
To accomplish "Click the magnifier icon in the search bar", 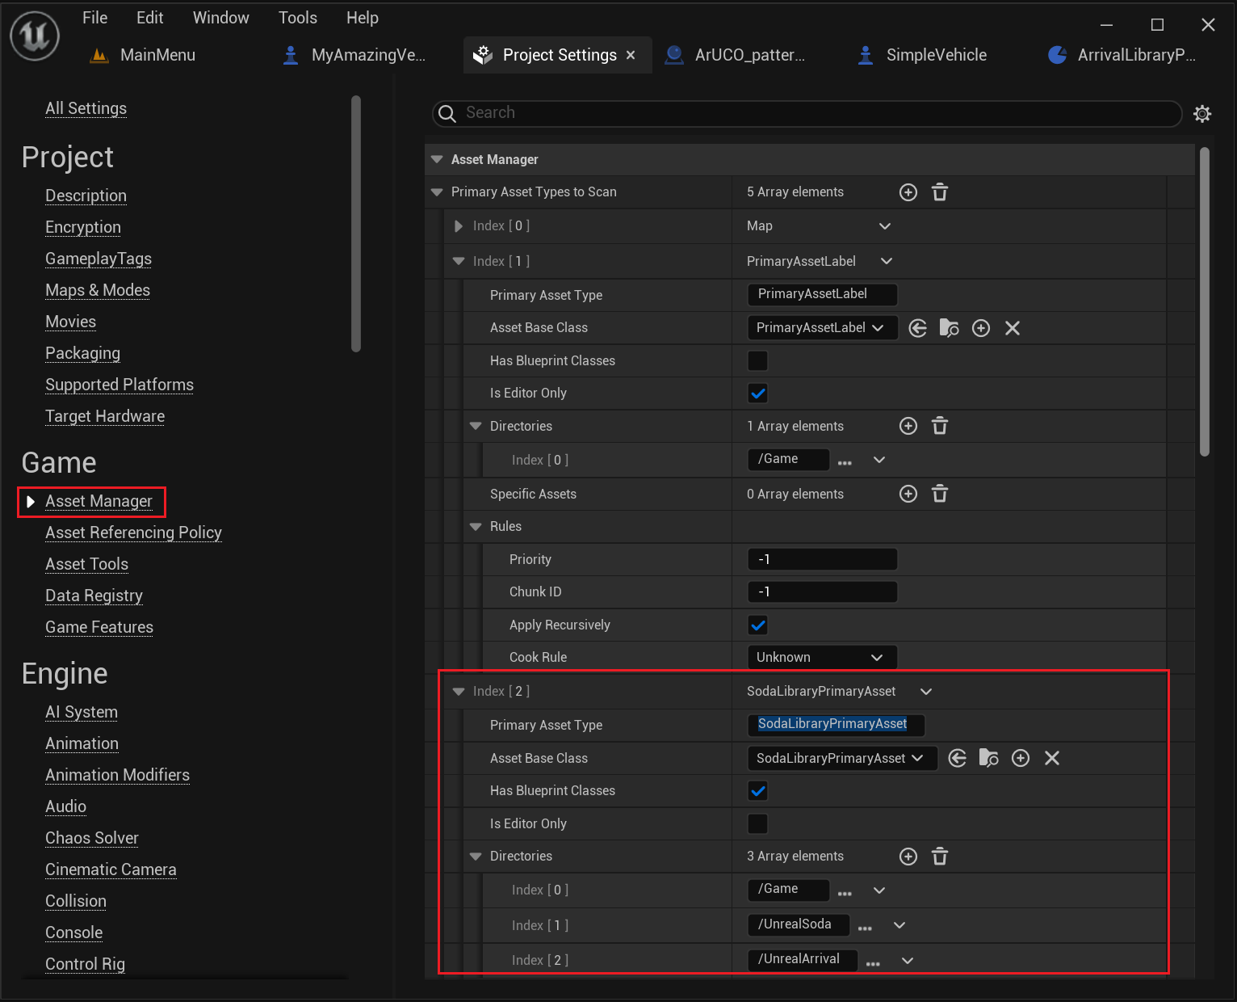I will coord(447,114).
